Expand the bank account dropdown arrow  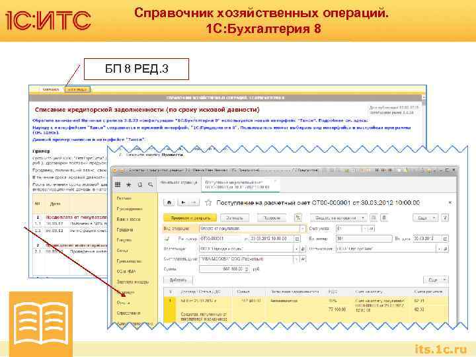[297, 259]
